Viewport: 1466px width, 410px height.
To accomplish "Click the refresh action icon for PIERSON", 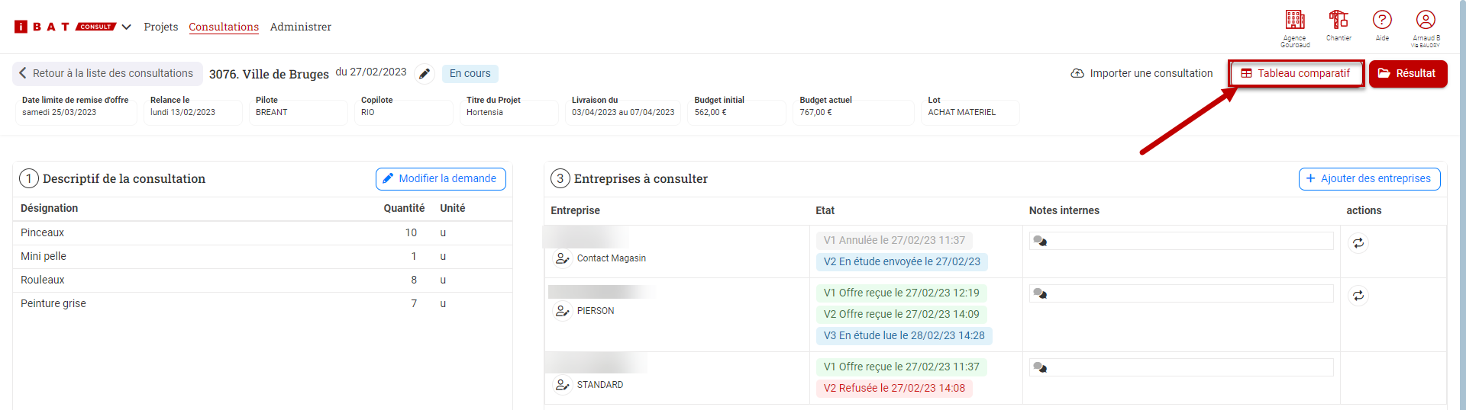I will (x=1358, y=296).
